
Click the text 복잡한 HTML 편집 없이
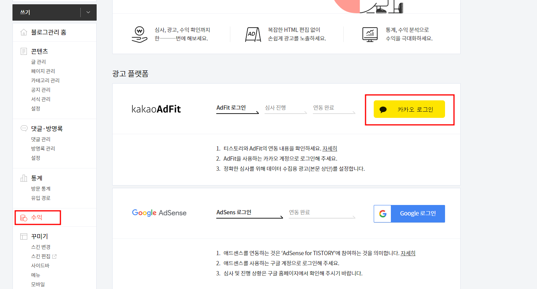coord(294,30)
